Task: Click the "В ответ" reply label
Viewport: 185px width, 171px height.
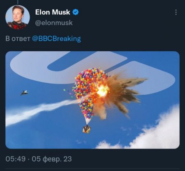Action: (18, 39)
